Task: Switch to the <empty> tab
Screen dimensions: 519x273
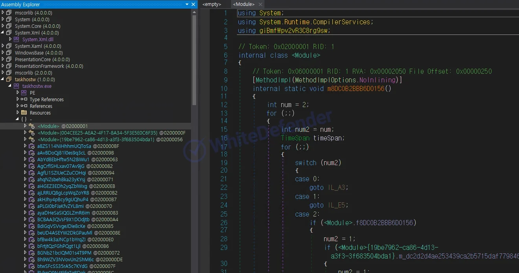Action: pos(212,4)
